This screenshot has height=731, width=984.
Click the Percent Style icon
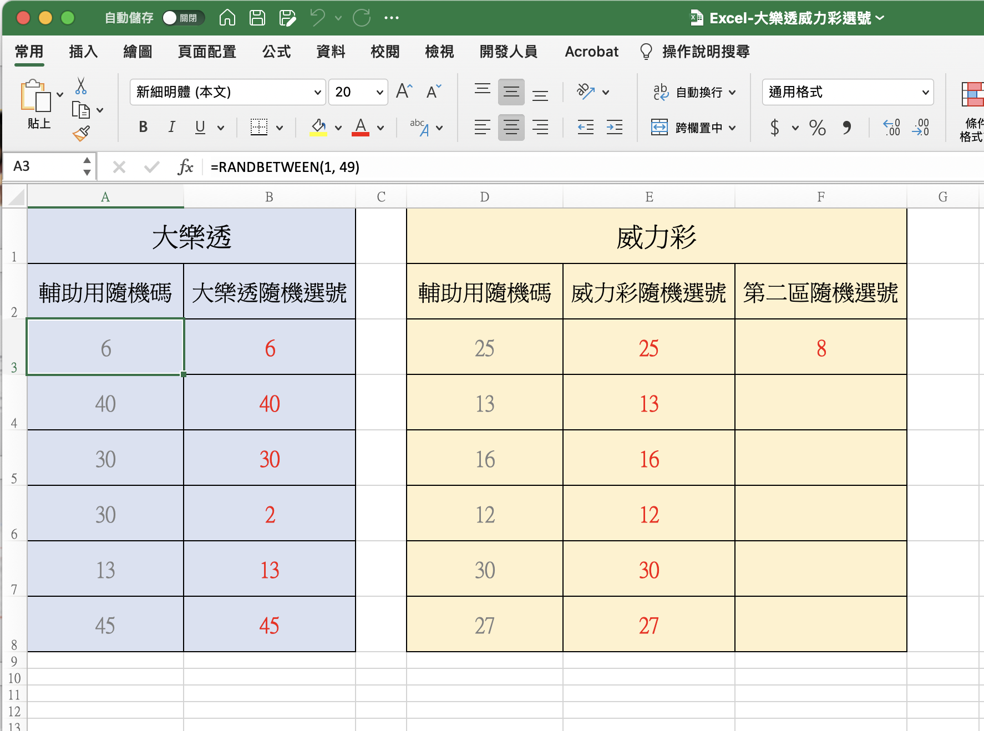(x=817, y=128)
